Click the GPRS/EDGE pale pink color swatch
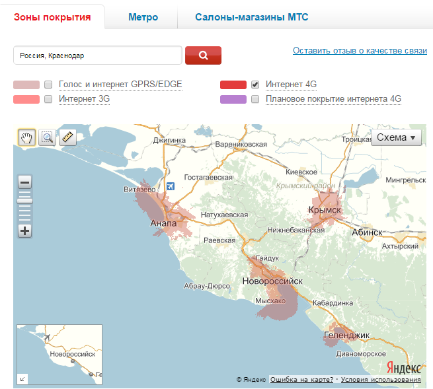This screenshot has height=389, width=433. (26, 85)
